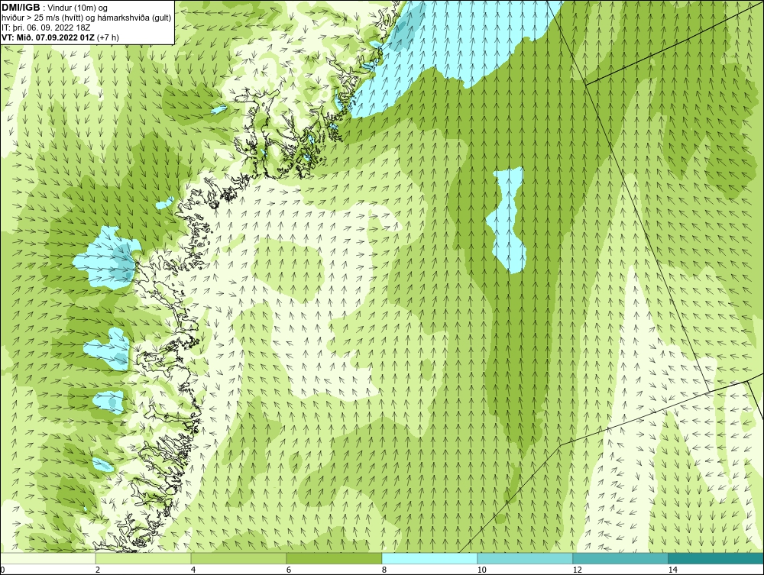Click the 'VT: Mið. 07.09.2022 01Z' valid time text
Screen dimensions: 764x575
coord(48,37)
